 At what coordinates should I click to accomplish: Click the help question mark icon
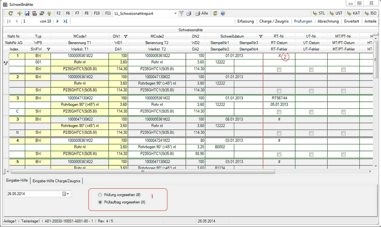(224, 14)
